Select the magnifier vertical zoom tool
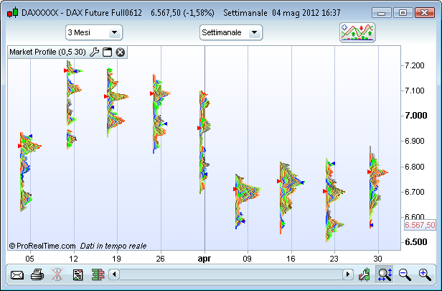Screen dimensions: 442x291 tap(385, 274)
